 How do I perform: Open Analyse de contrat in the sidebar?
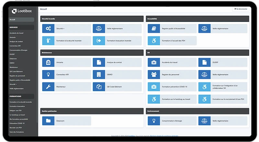pos(16,42)
